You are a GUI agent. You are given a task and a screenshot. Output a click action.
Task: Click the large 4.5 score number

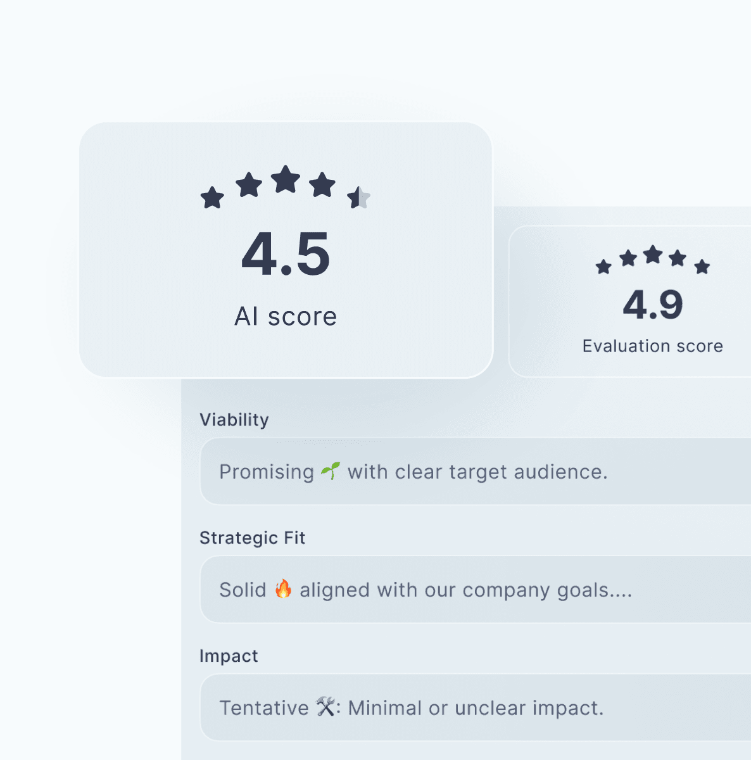(286, 255)
